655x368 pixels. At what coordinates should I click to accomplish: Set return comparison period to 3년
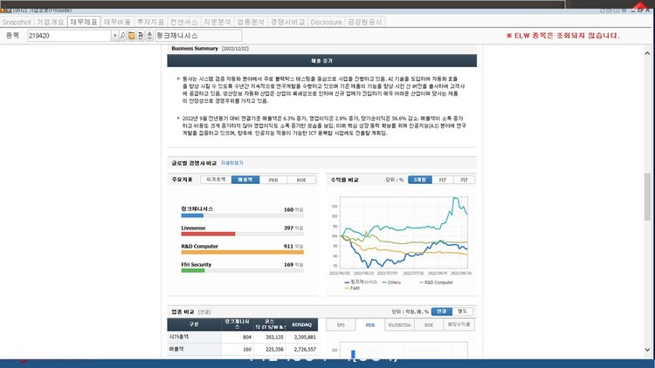coord(464,180)
